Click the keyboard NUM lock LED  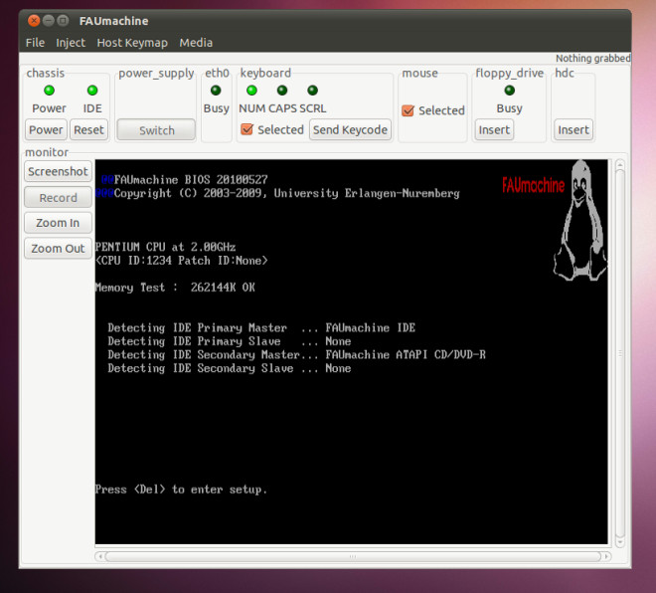[251, 90]
